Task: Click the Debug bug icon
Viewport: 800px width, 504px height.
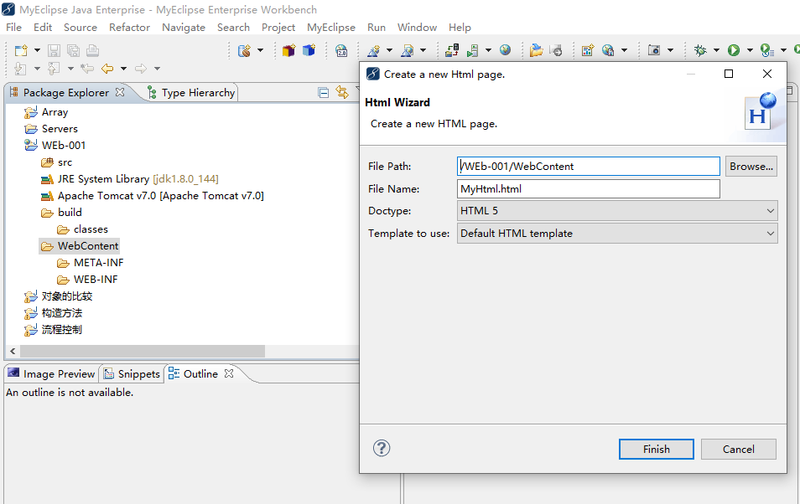Action: click(700, 50)
